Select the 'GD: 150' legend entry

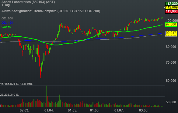coord(7,23)
